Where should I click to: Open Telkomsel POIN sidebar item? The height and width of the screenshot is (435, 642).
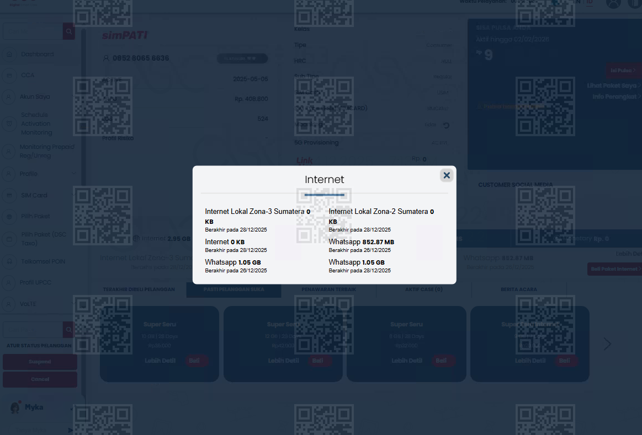43,261
